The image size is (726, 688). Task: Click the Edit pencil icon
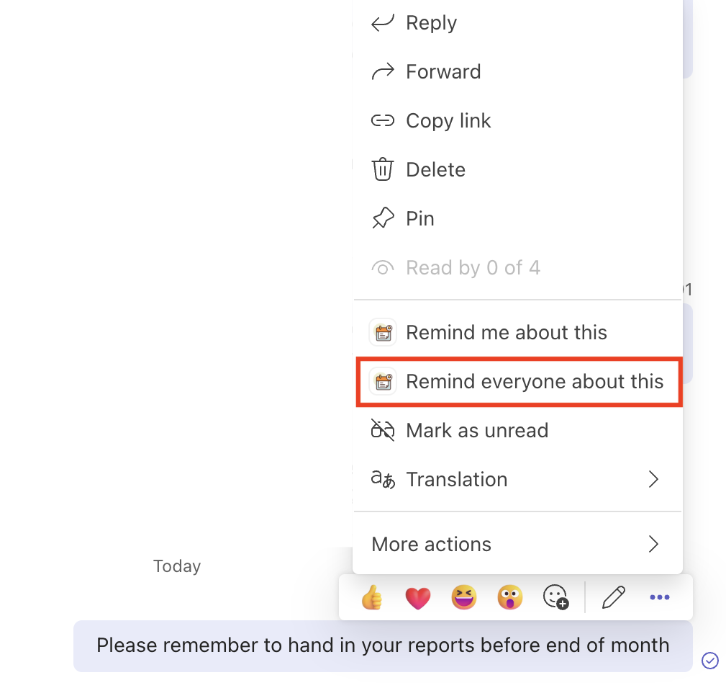click(613, 597)
